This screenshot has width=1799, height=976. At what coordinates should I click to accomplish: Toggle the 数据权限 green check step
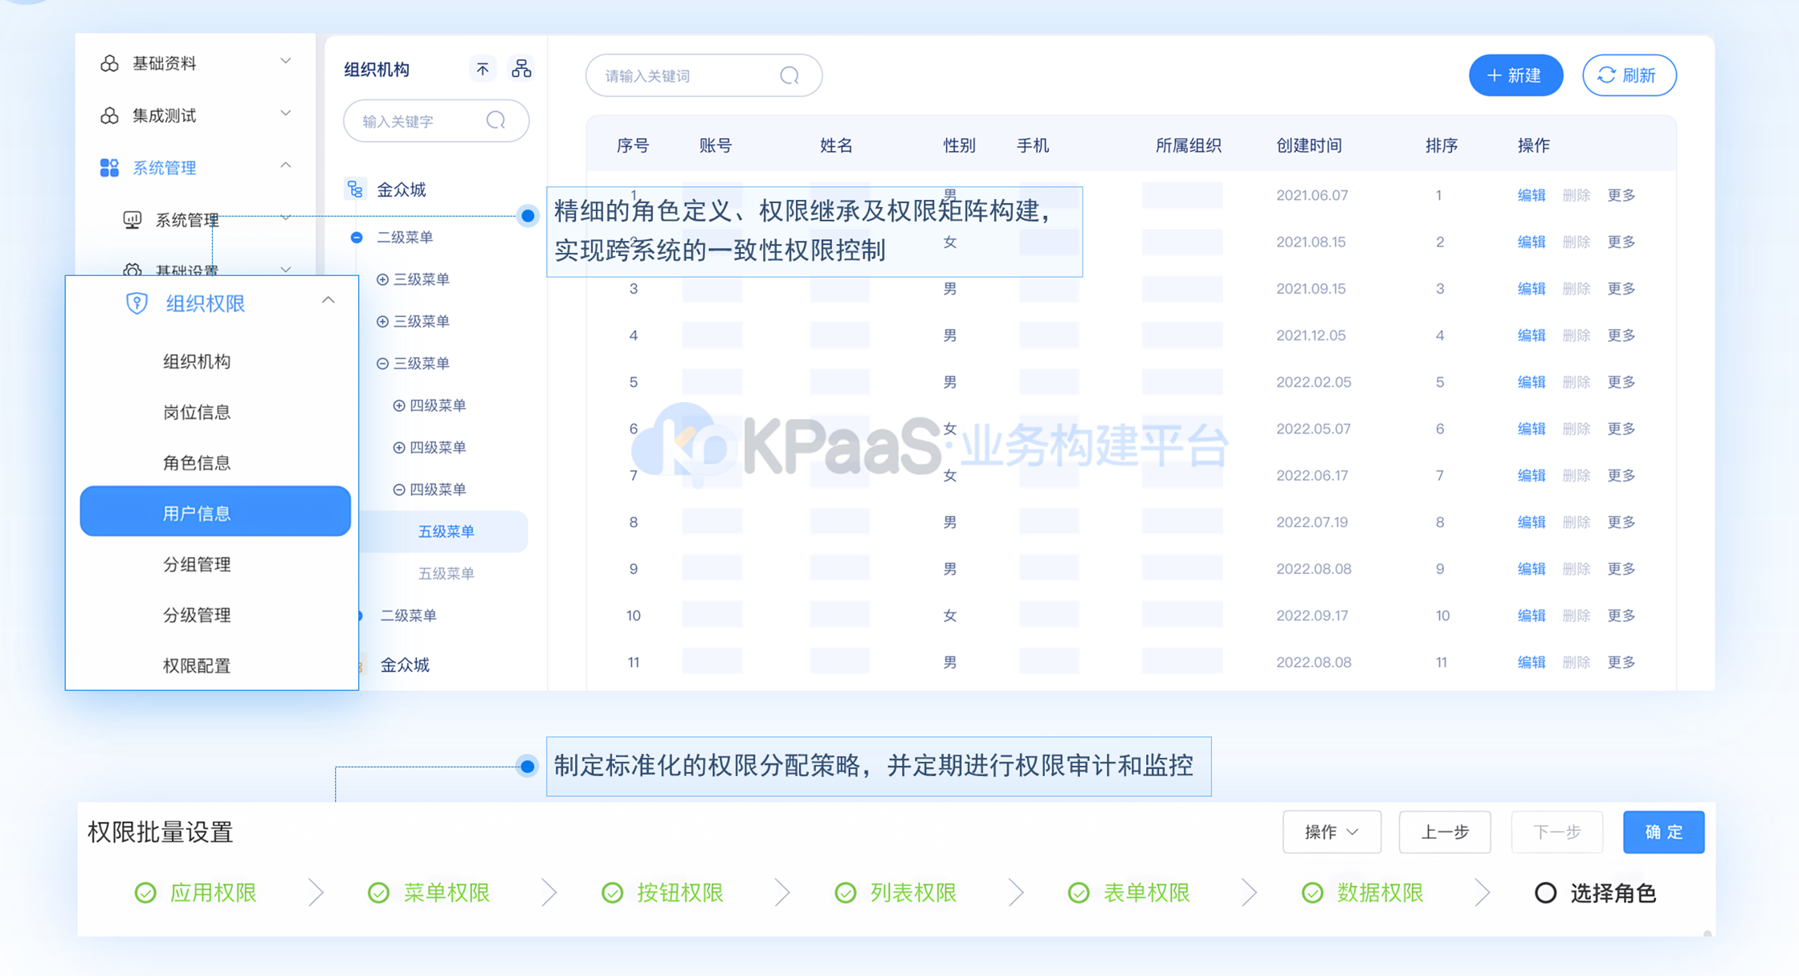[x=1312, y=893]
